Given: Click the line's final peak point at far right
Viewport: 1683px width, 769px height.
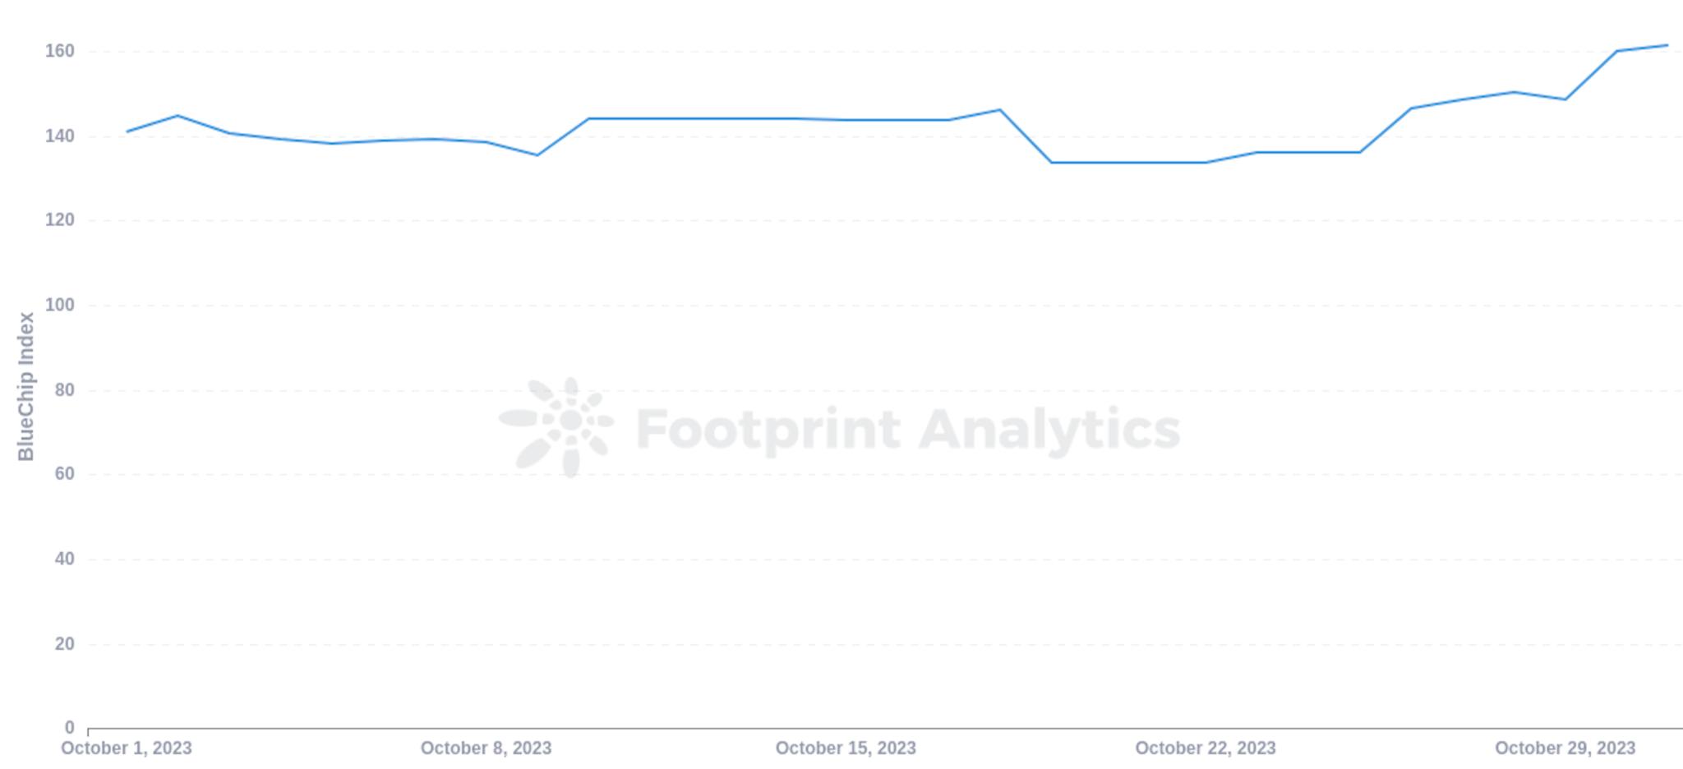Looking at the screenshot, I should point(1667,45).
